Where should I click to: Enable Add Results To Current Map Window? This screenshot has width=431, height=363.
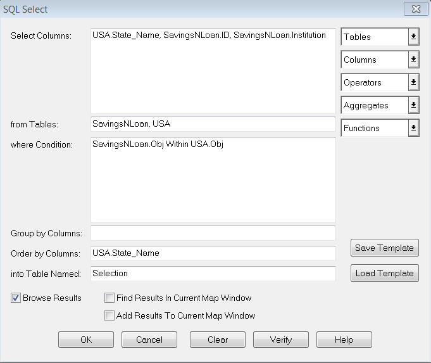pyautogui.click(x=110, y=315)
